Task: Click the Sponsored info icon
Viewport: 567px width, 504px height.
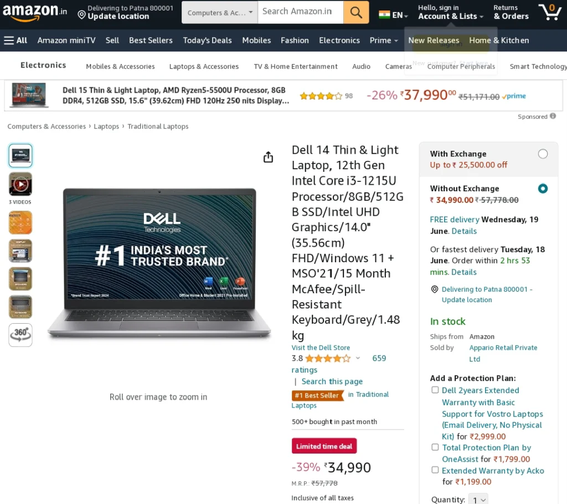Action: pyautogui.click(x=553, y=116)
